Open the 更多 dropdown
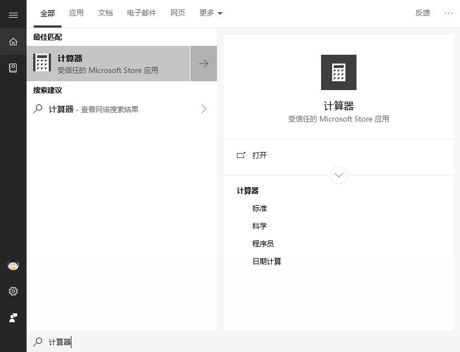The width and height of the screenshot is (460, 352). pyautogui.click(x=211, y=13)
